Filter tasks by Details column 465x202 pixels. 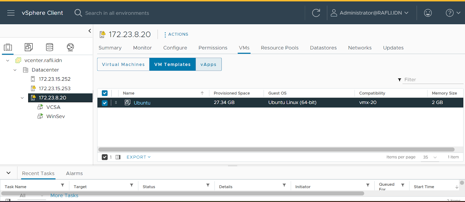coord(284,185)
